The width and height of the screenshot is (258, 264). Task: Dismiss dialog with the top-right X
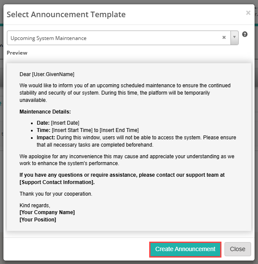tap(248, 13)
